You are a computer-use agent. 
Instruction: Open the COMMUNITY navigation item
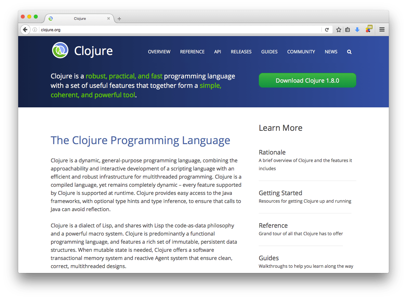pos(301,52)
